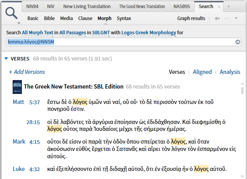247x179 pixels.
Task: Open Mark 4:15 reference
Action: (x=26, y=142)
